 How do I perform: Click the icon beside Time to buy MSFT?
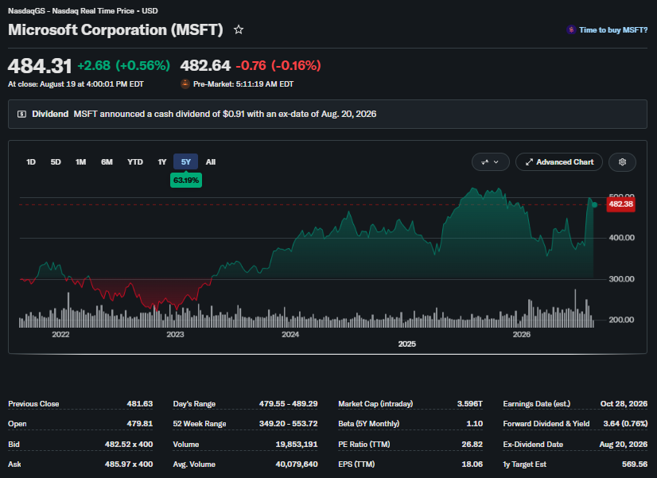pyautogui.click(x=570, y=29)
